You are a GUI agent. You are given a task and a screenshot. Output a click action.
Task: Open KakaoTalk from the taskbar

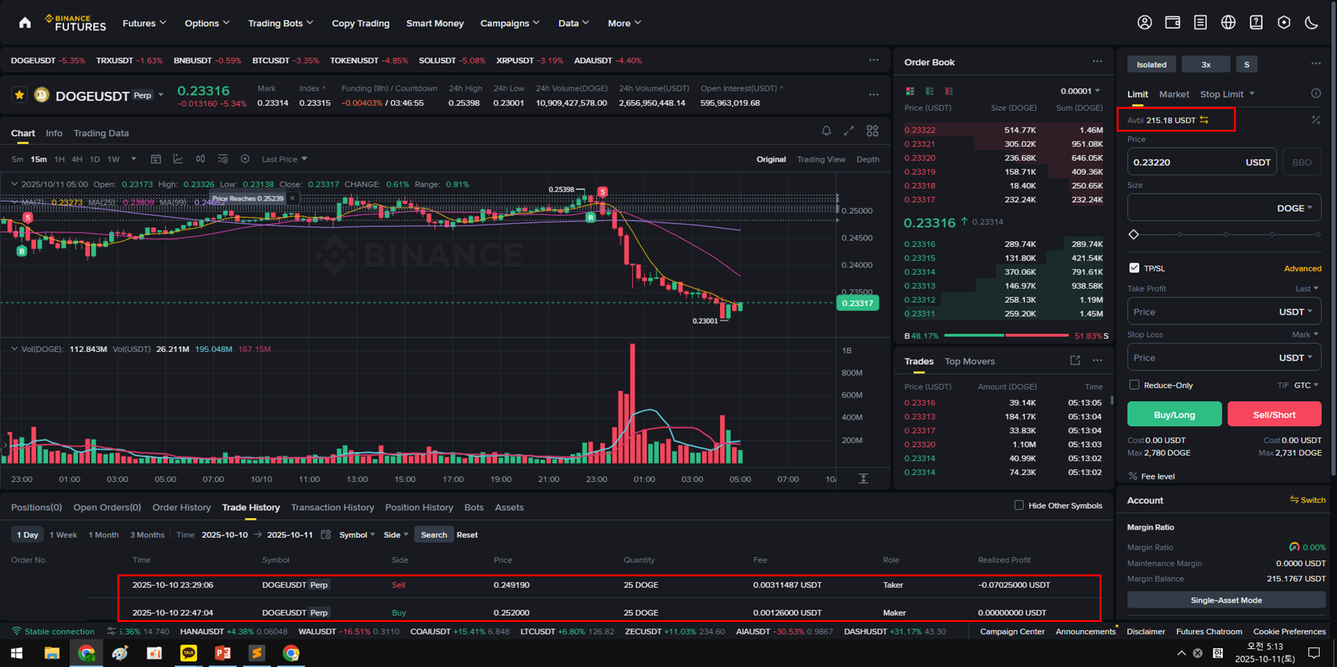(188, 653)
